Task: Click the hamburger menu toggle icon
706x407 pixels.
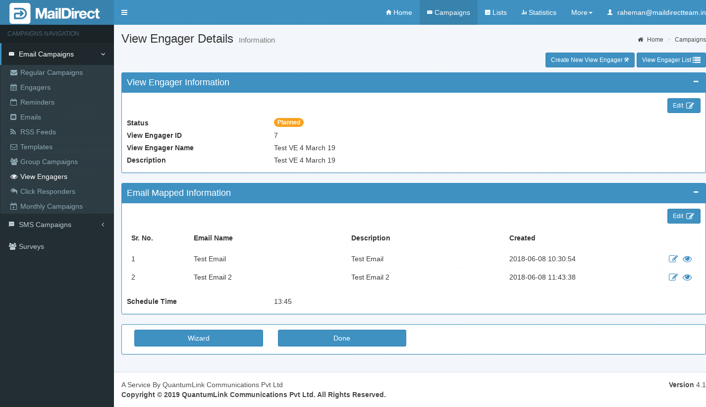Action: [x=124, y=12]
